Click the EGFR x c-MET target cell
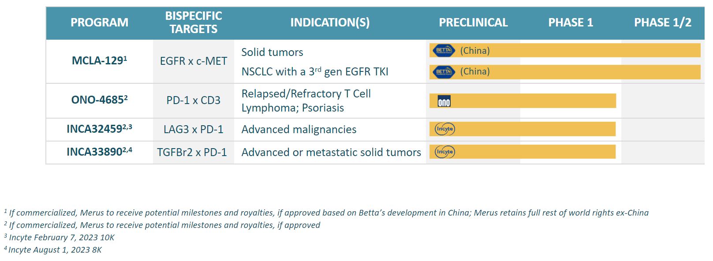 coord(194,61)
